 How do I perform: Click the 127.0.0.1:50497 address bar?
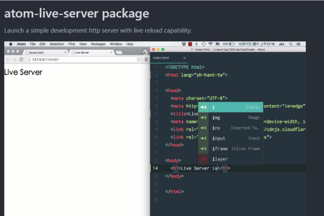click(84, 59)
